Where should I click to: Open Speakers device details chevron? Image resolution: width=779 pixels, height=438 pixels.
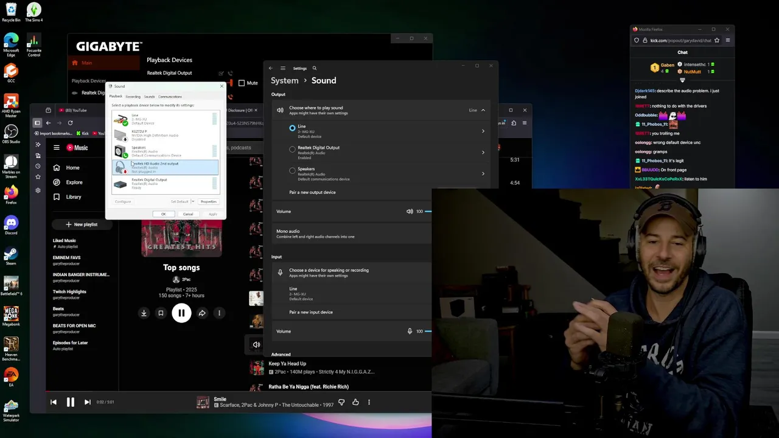pos(483,173)
